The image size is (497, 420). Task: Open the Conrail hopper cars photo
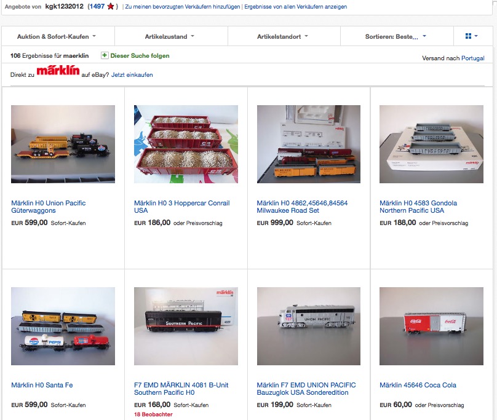[x=186, y=145]
